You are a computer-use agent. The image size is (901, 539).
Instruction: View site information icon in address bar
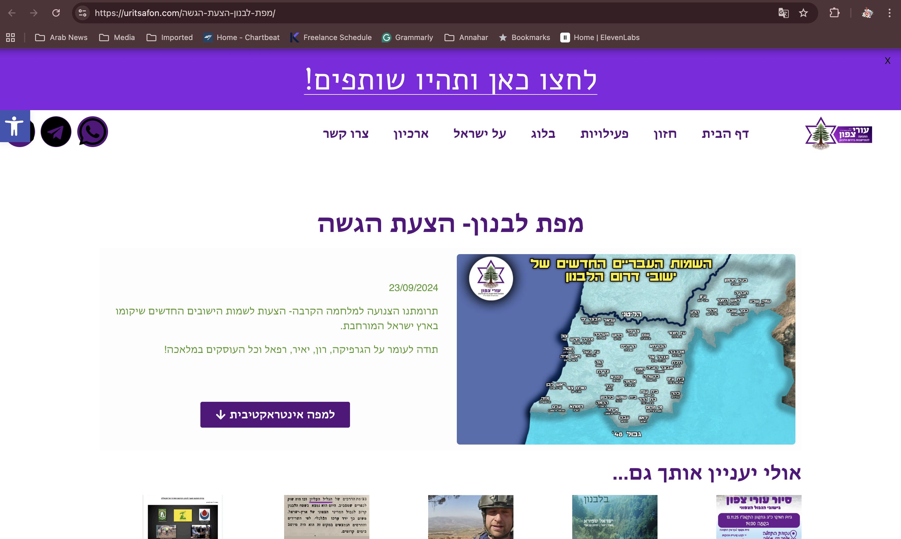coord(82,13)
